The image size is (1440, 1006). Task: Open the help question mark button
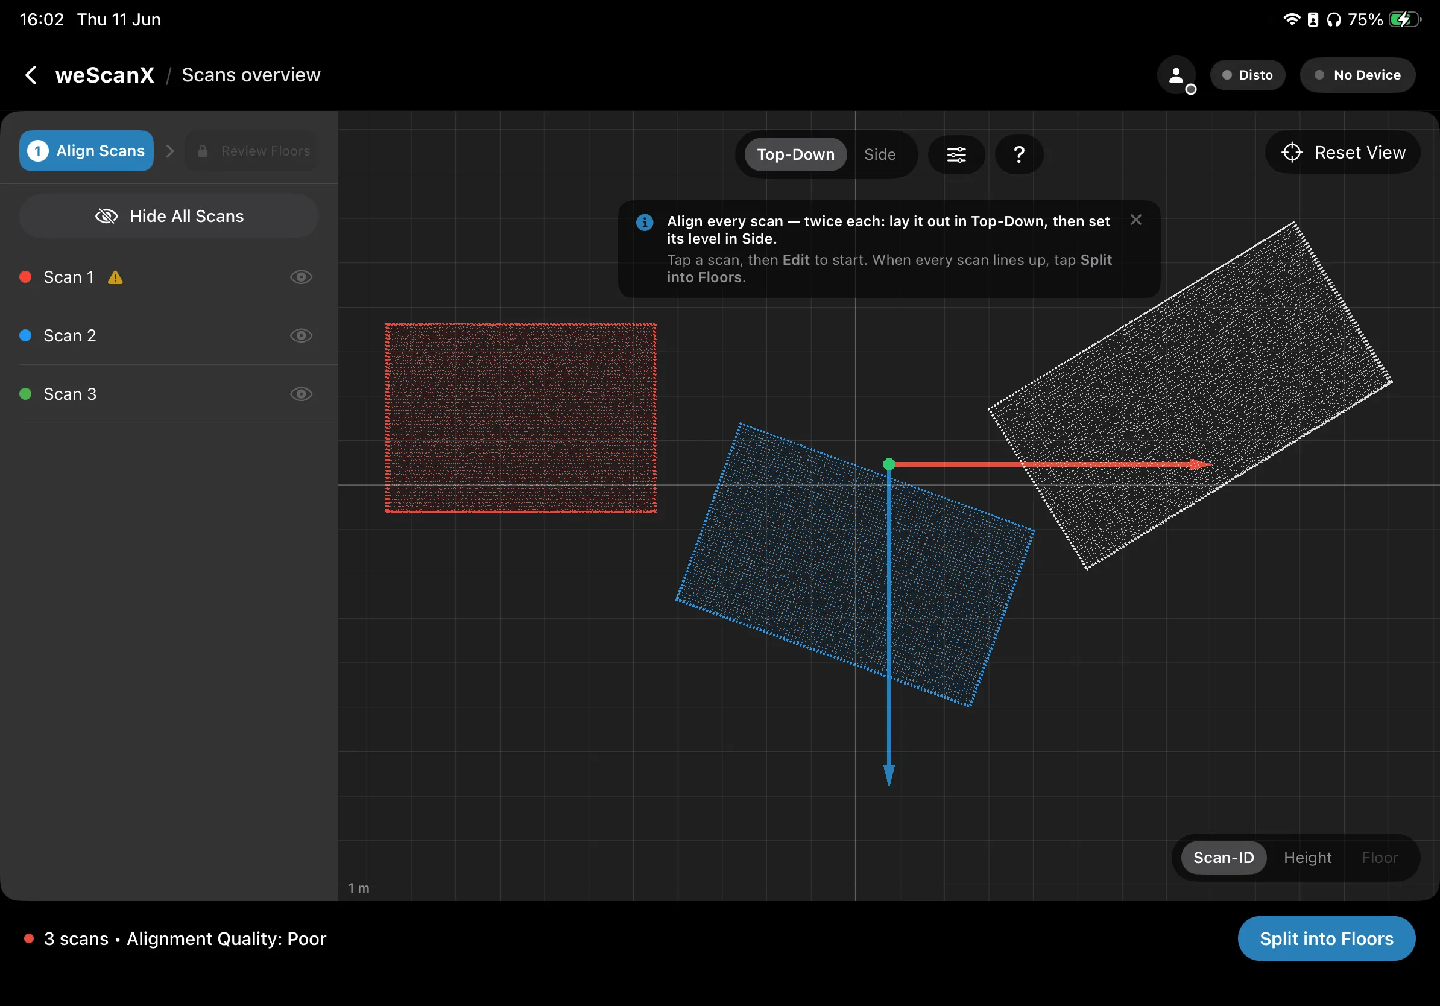(x=1018, y=154)
